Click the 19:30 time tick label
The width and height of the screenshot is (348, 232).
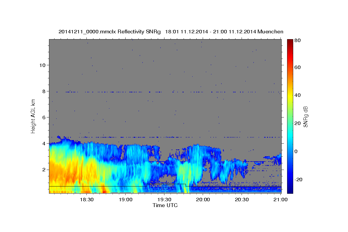[x=164, y=200]
